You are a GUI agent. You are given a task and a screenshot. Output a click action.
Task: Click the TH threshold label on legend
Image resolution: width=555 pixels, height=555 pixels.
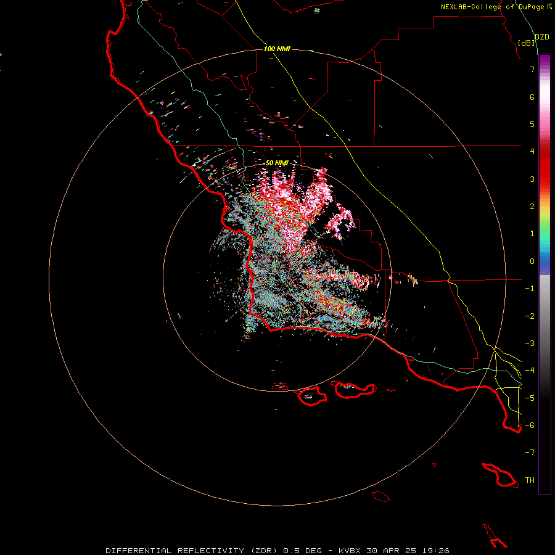click(x=530, y=480)
